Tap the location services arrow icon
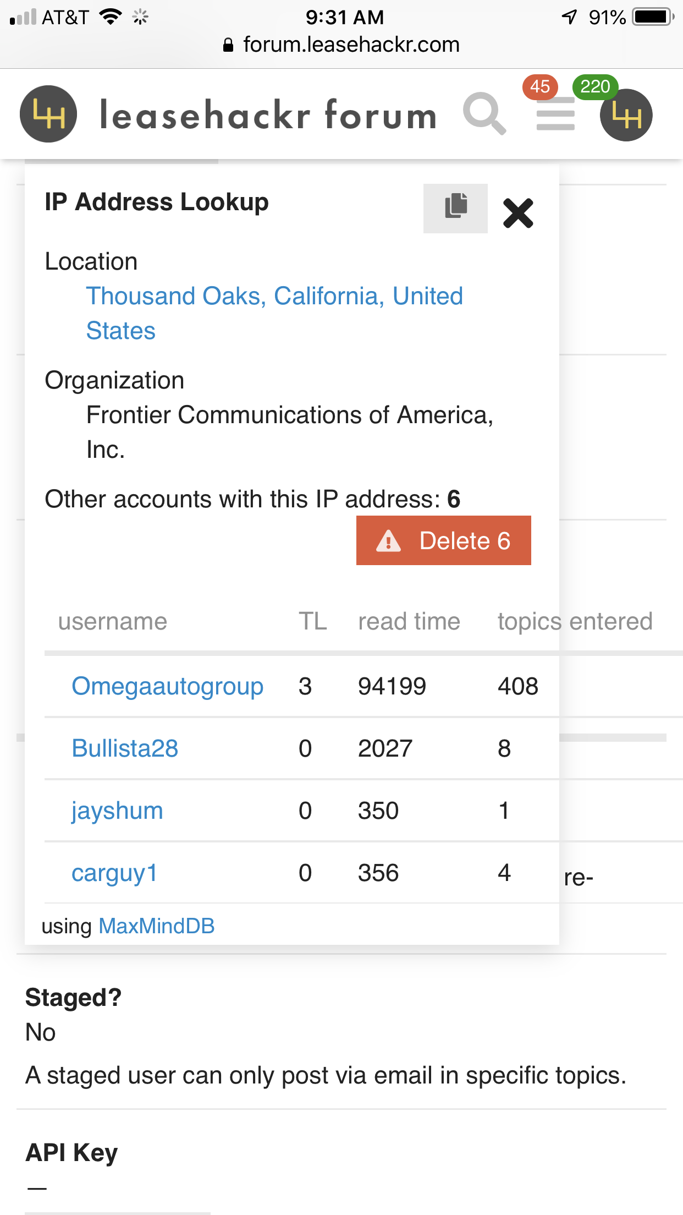This screenshot has height=1215, width=683. click(569, 17)
